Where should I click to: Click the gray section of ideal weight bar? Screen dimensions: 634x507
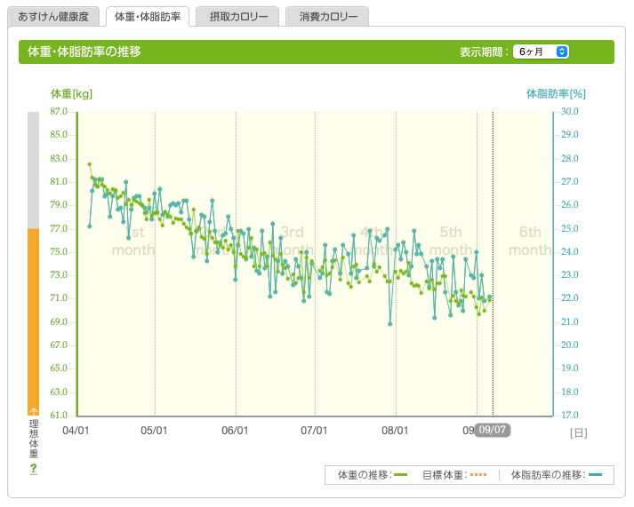pos(34,169)
